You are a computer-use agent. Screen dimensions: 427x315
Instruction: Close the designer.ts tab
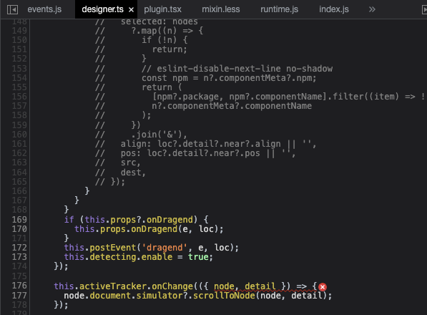[131, 10]
